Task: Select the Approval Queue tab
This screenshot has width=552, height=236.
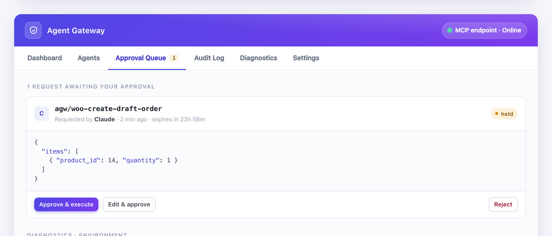Action: [x=147, y=58]
